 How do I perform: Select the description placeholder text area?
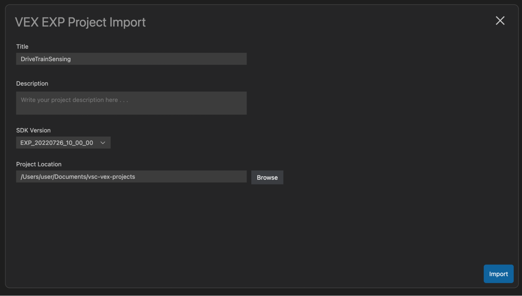click(131, 103)
